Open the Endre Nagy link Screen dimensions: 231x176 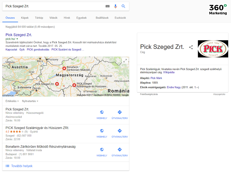click(x=174, y=87)
